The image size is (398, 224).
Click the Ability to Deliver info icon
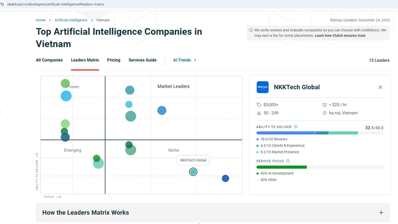[x=296, y=127]
